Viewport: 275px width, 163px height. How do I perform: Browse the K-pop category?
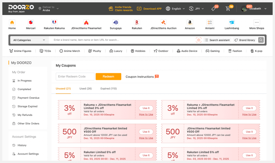[256, 51]
